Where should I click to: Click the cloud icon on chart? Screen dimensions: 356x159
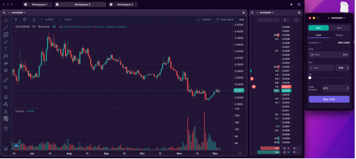pos(17,146)
